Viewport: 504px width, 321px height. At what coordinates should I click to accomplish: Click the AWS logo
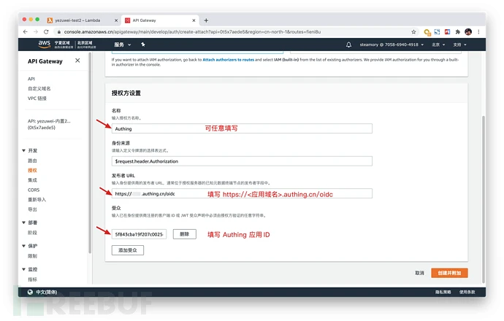coord(45,45)
